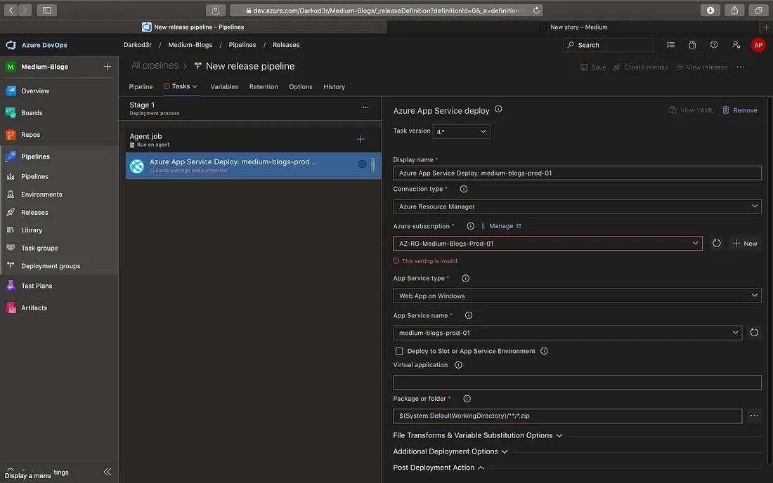Click View releases button
The image size is (773, 483).
pyautogui.click(x=701, y=67)
